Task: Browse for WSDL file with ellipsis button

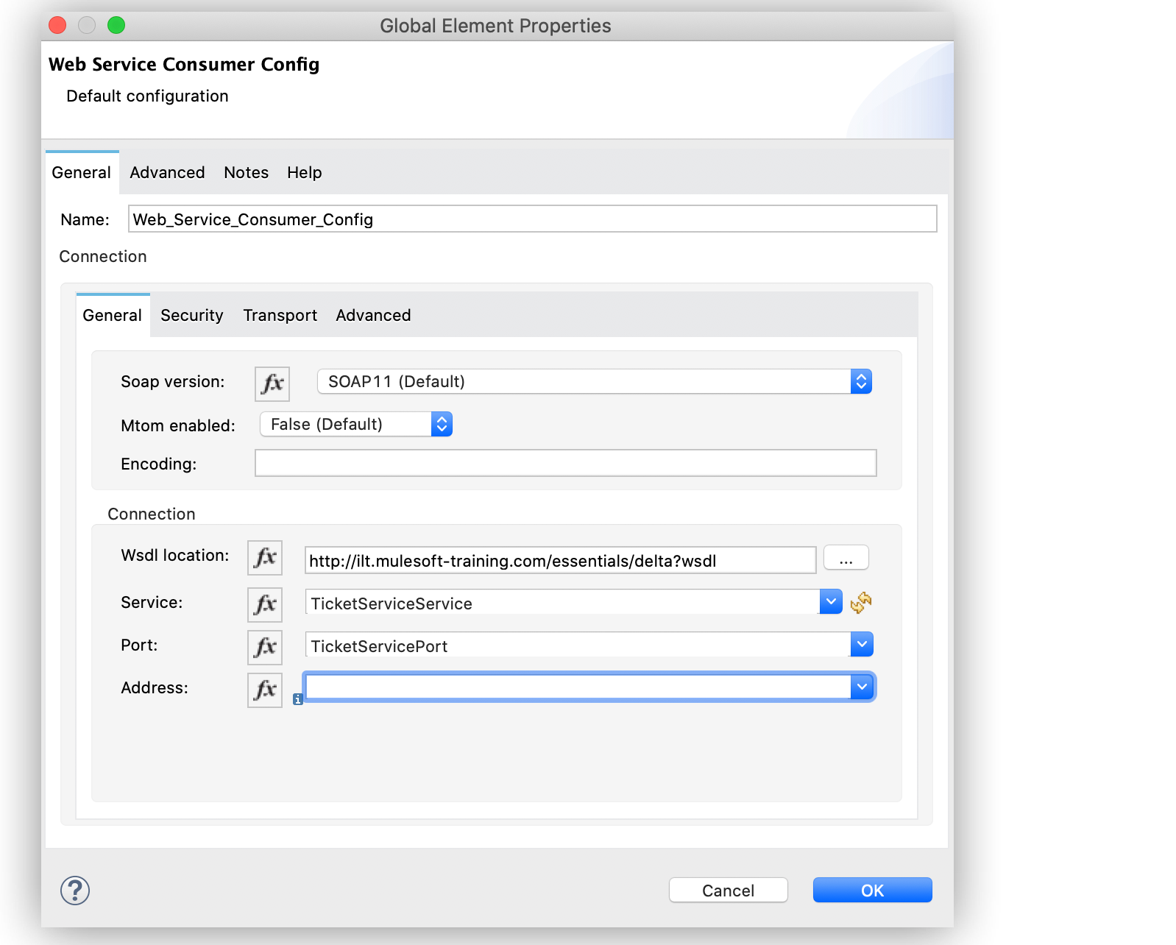Action: 846,558
